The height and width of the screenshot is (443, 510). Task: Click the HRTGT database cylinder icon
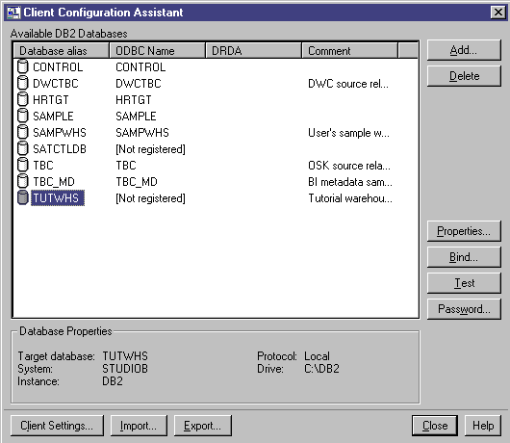[22, 99]
